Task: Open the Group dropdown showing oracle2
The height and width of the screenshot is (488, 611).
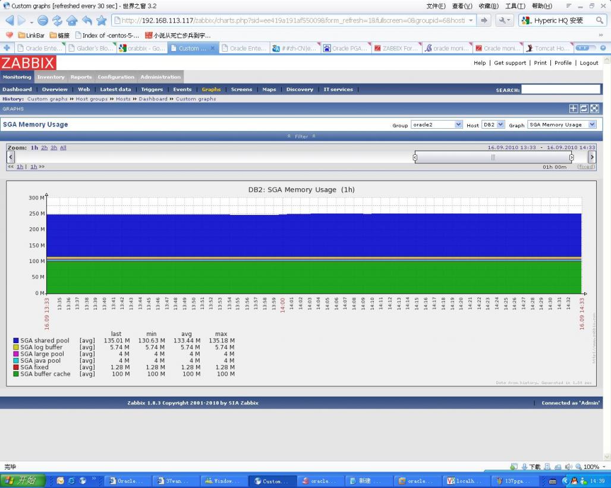Action: pyautogui.click(x=436, y=125)
